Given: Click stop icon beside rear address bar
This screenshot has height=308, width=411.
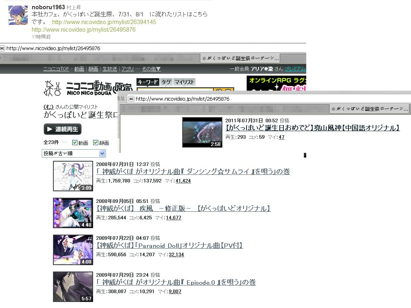Looking at the screenshot, I should (x=2, y=48).
